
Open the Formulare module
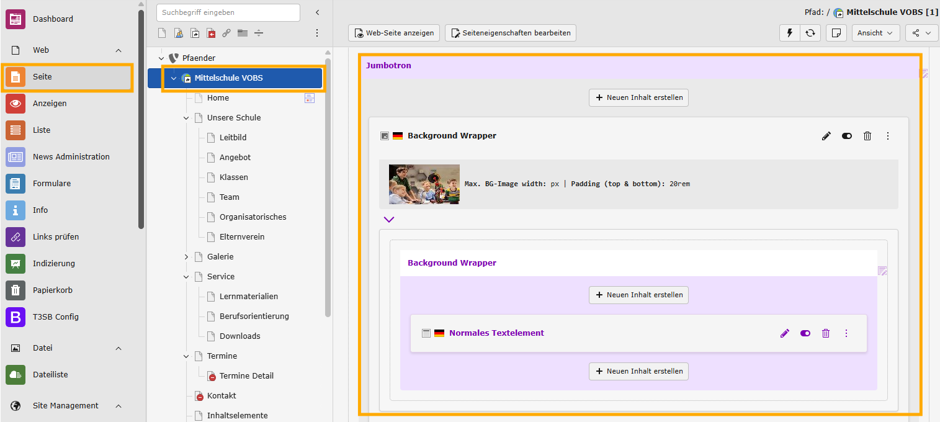(x=51, y=184)
